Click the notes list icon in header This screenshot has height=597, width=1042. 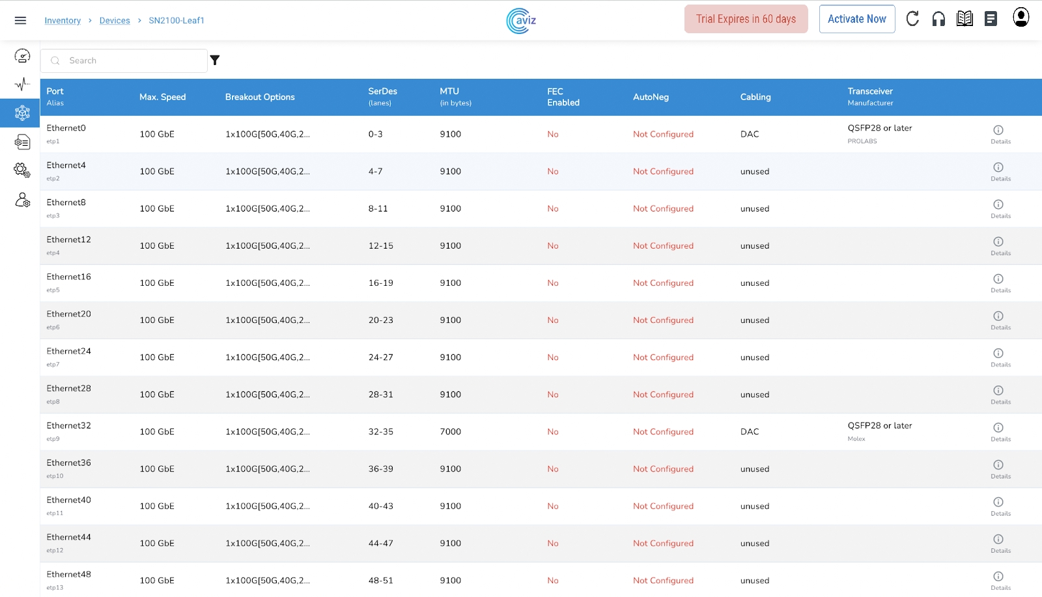point(991,19)
